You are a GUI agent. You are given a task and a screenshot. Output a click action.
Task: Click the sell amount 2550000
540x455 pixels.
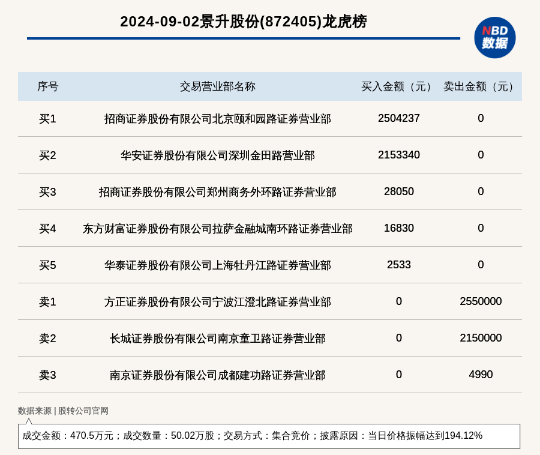pyautogui.click(x=481, y=301)
